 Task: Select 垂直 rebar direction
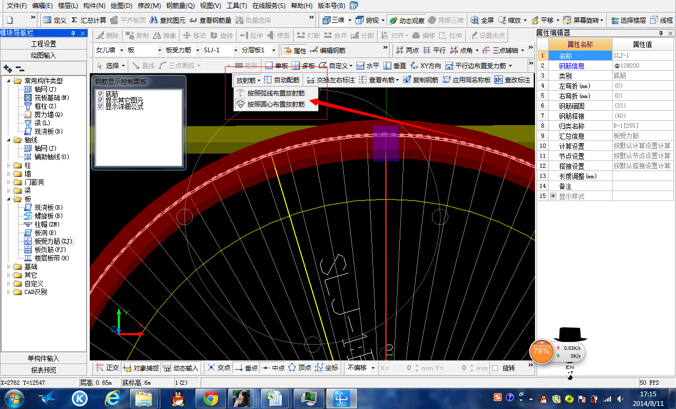395,65
